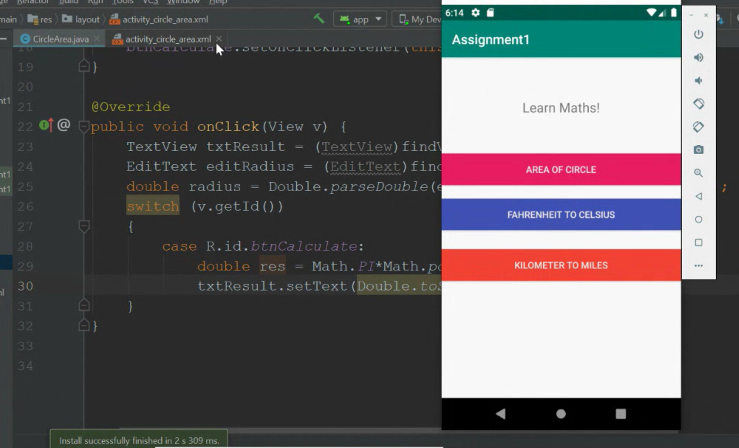Viewport: 739px width, 448px height.
Task: Tap the SD card icon in phone status bar
Action: point(490,13)
